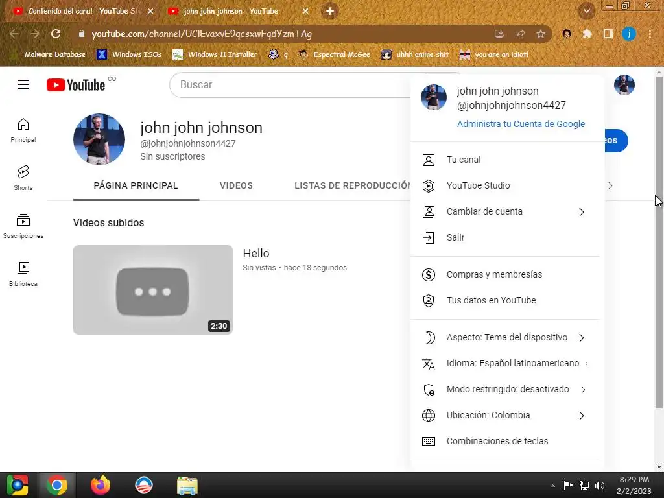Close the john john johnson browser tab
The width and height of the screenshot is (664, 498).
(x=305, y=12)
